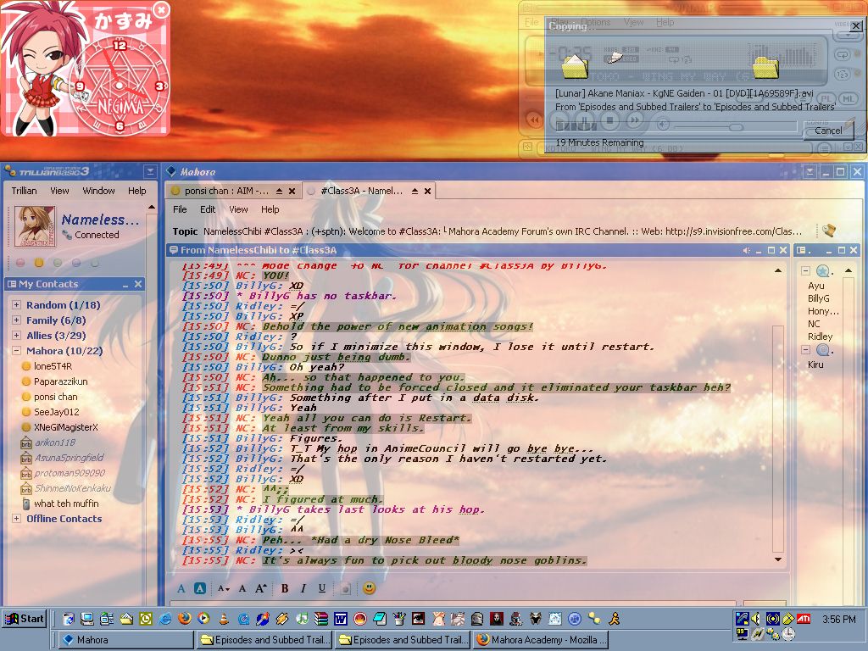Click the user avatar in Trillian

(35, 225)
